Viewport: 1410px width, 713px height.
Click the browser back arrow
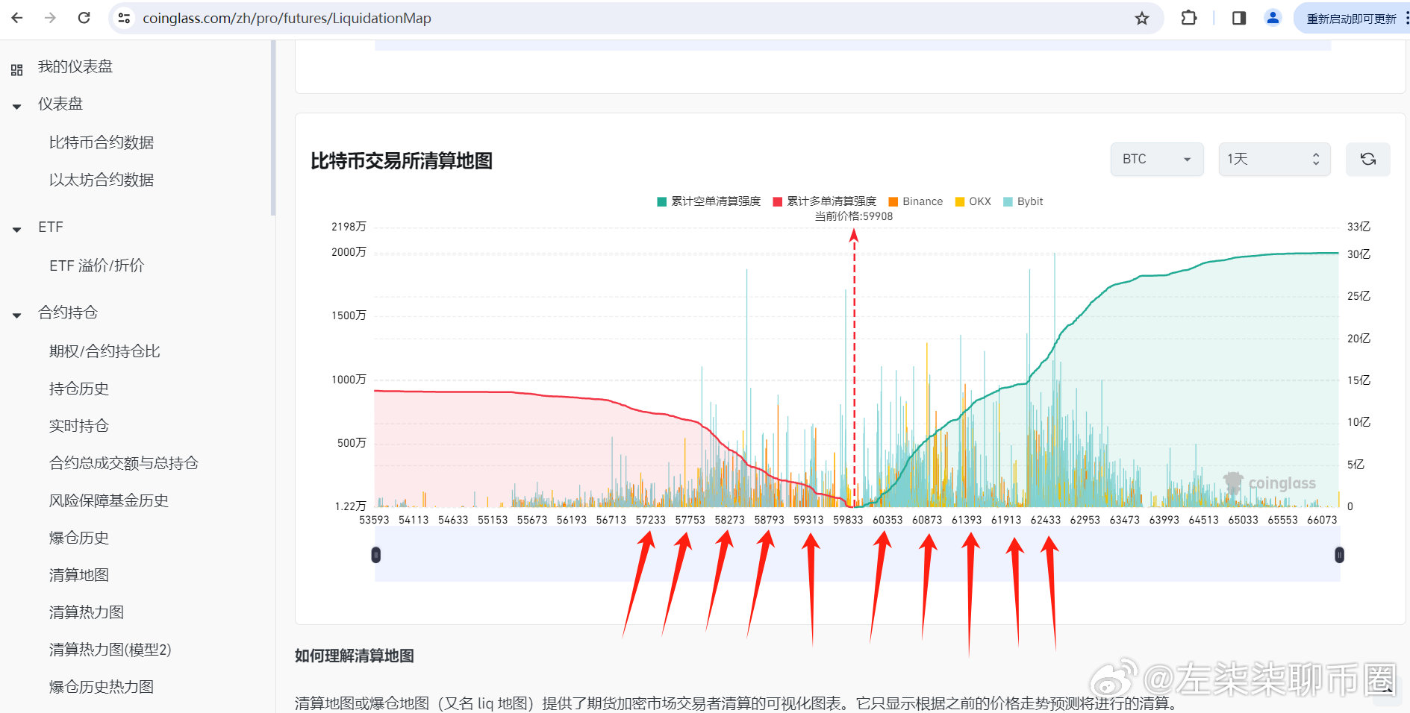(17, 18)
